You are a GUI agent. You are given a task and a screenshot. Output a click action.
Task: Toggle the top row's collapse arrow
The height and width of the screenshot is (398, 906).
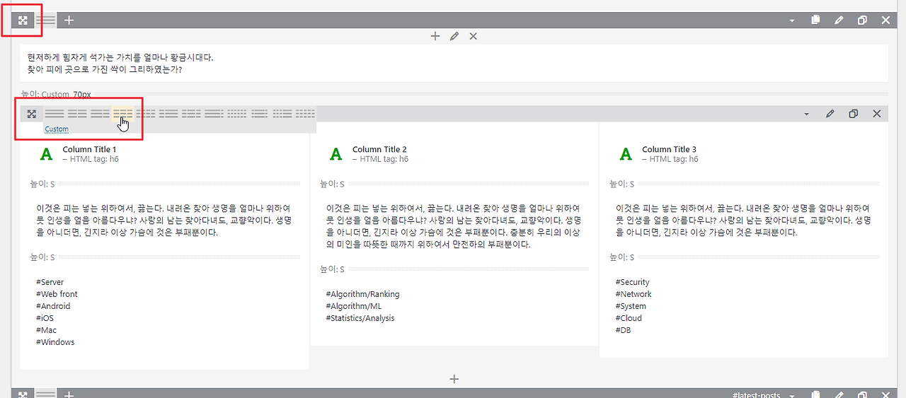[x=792, y=21]
